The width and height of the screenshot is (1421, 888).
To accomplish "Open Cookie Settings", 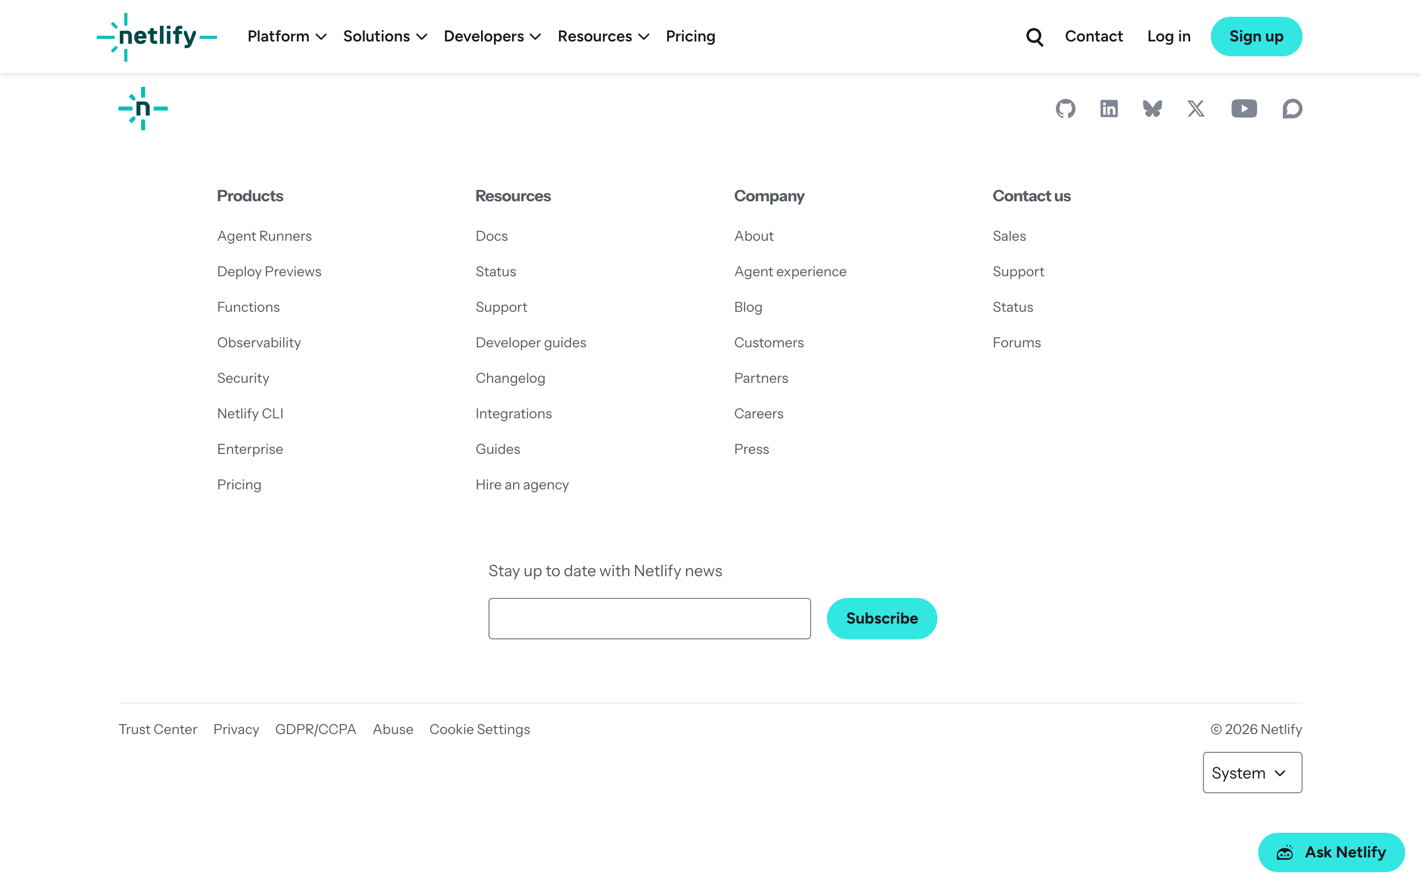I will 479,730.
